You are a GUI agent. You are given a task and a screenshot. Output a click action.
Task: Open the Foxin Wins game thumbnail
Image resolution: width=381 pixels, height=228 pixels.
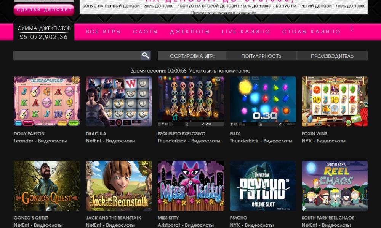click(x=335, y=101)
